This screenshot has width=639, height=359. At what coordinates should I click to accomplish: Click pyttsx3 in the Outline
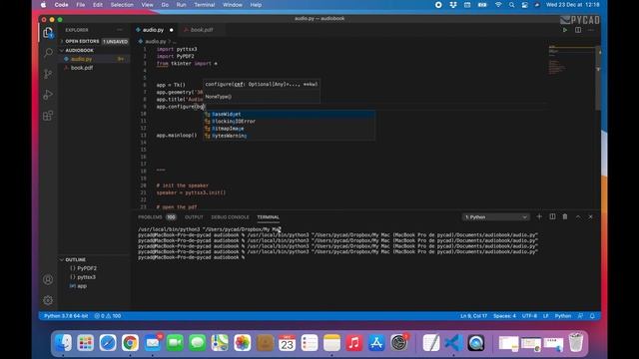[x=87, y=277]
